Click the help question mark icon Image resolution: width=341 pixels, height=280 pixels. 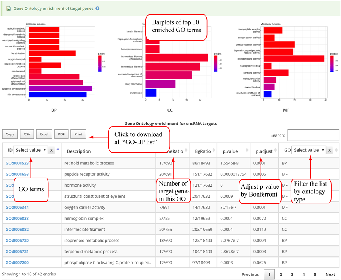pyautogui.click(x=97, y=8)
